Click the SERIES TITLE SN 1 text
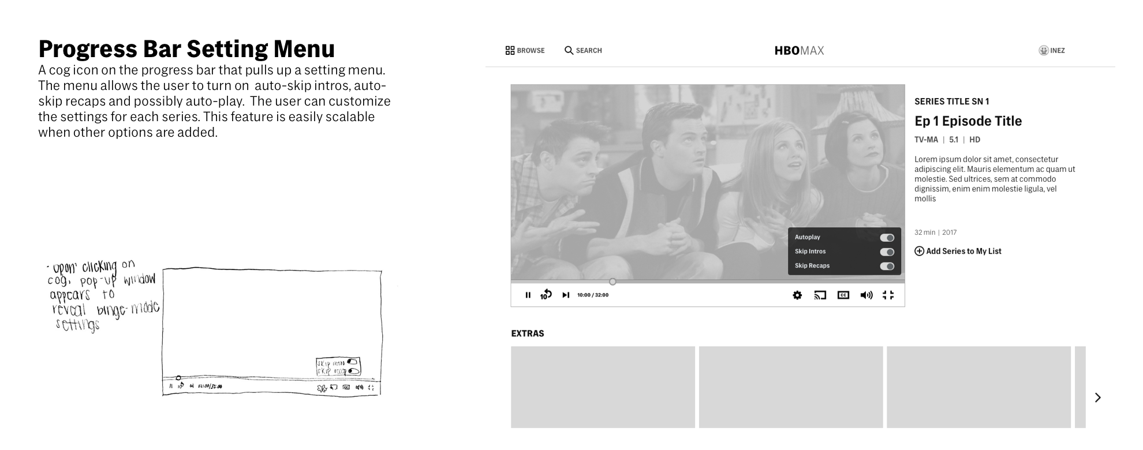The width and height of the screenshot is (1143, 450). [951, 102]
